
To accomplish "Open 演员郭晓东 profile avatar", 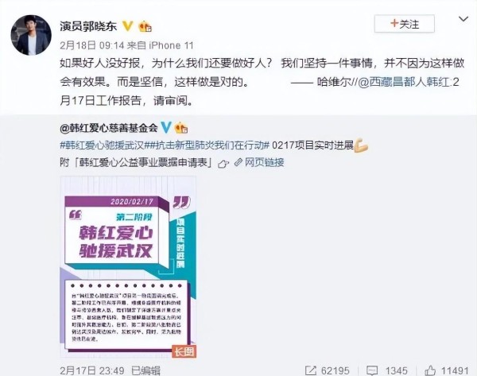I will click(x=31, y=35).
